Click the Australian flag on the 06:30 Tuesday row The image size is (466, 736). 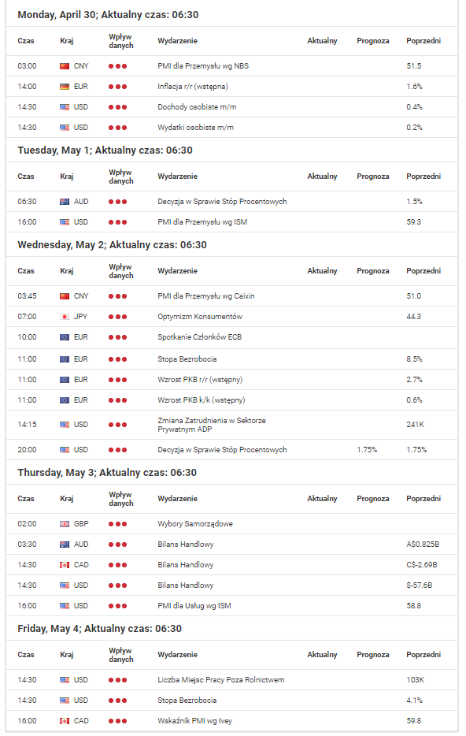65,202
